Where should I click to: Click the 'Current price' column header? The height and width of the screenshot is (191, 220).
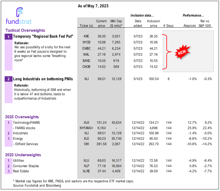click(x=101, y=23)
